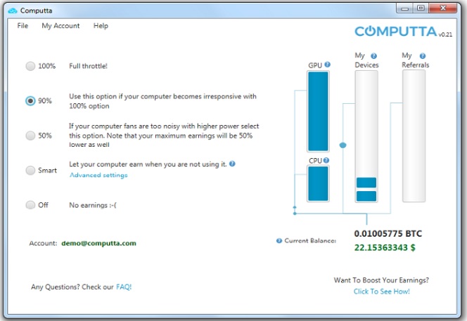
Task: Click 'Want To Boost Your Earnings?' text
Action: point(381,280)
